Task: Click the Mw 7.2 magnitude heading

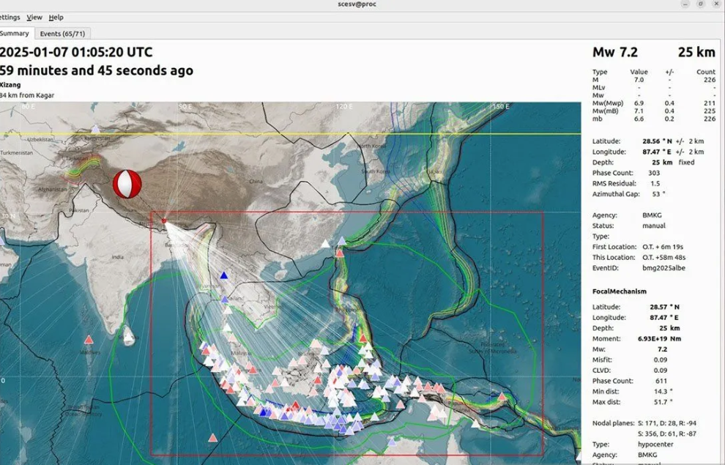Action: pyautogui.click(x=614, y=52)
